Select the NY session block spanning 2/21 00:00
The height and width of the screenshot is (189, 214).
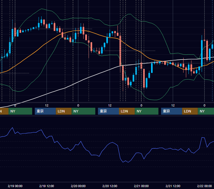[x=147, y=111]
